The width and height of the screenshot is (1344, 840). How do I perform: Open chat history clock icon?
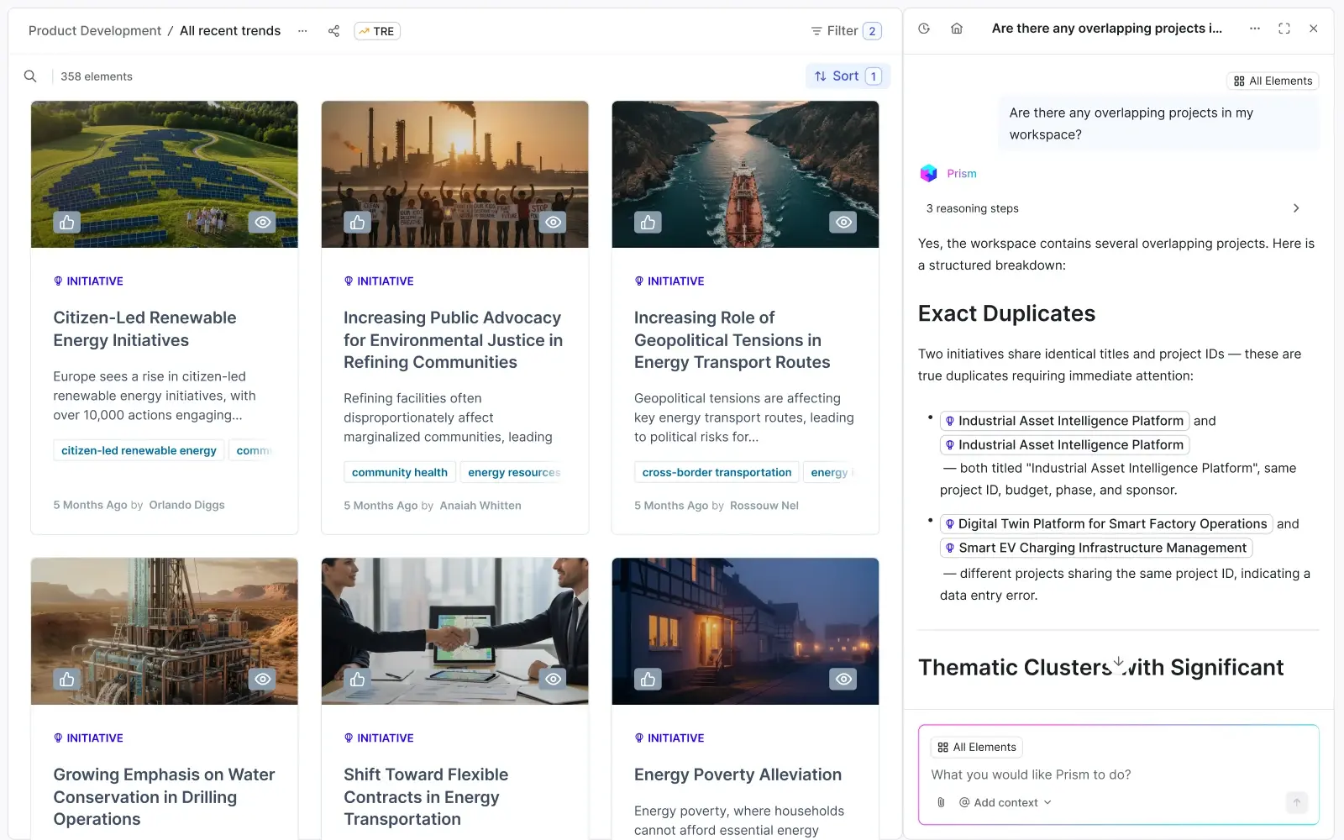(x=924, y=29)
